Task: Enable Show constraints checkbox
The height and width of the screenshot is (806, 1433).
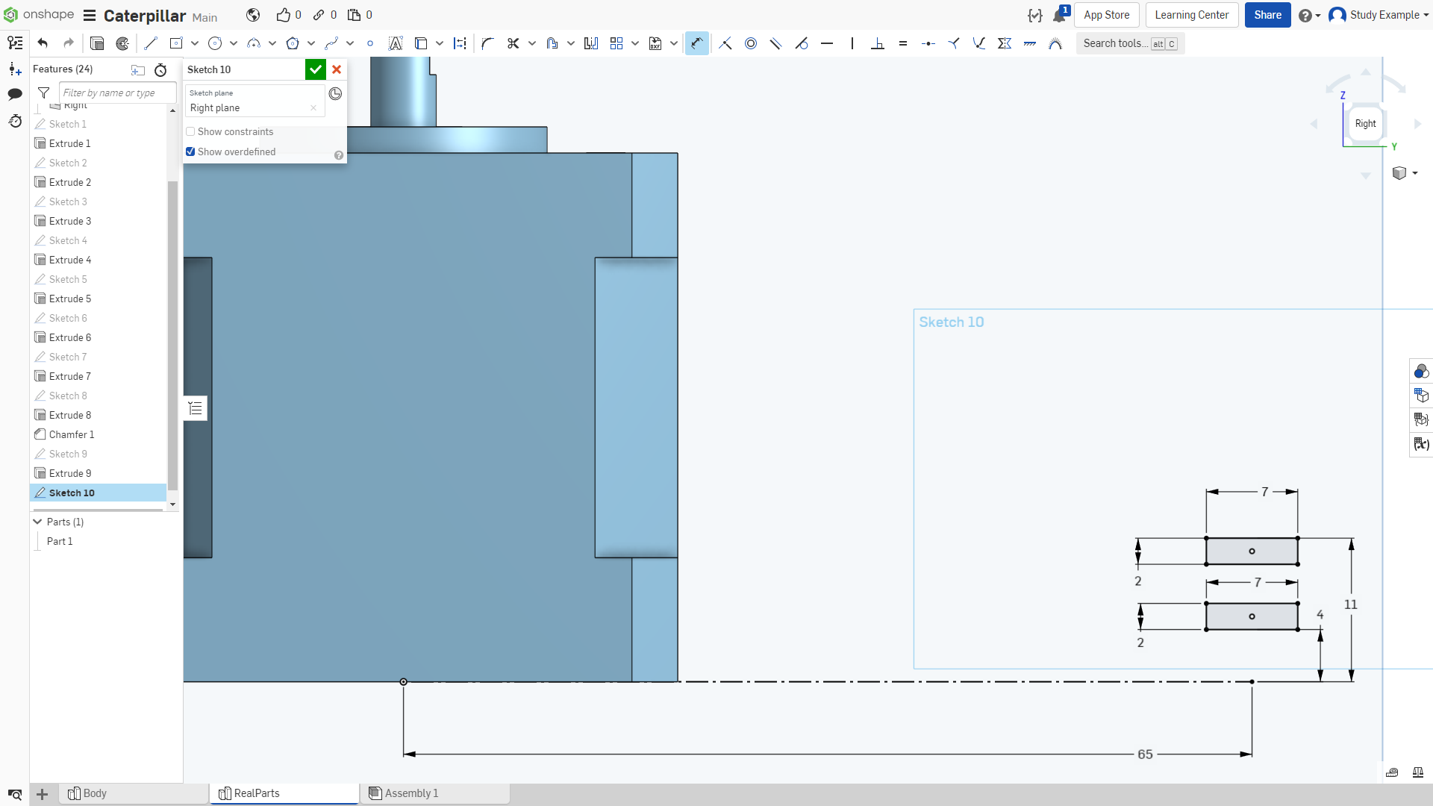Action: point(190,131)
